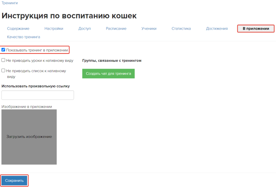Open the Тренинги breadcrumb link
The image size is (276, 187).
click(10, 3)
